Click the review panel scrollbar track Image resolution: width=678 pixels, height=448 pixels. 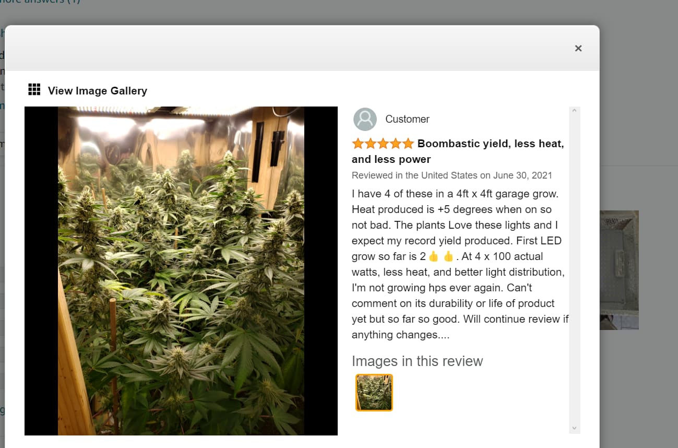coord(574,269)
